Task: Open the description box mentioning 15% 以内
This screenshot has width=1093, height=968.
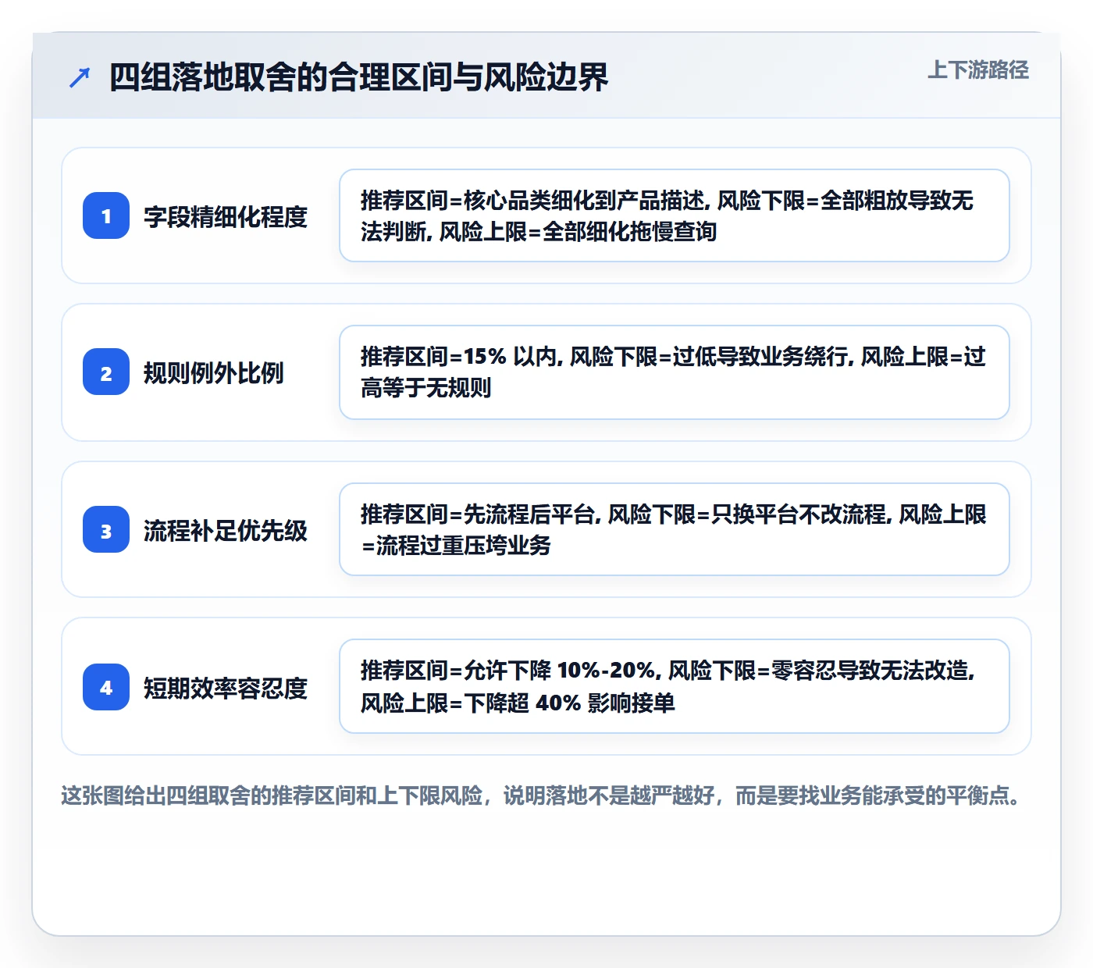Action: coord(675,372)
